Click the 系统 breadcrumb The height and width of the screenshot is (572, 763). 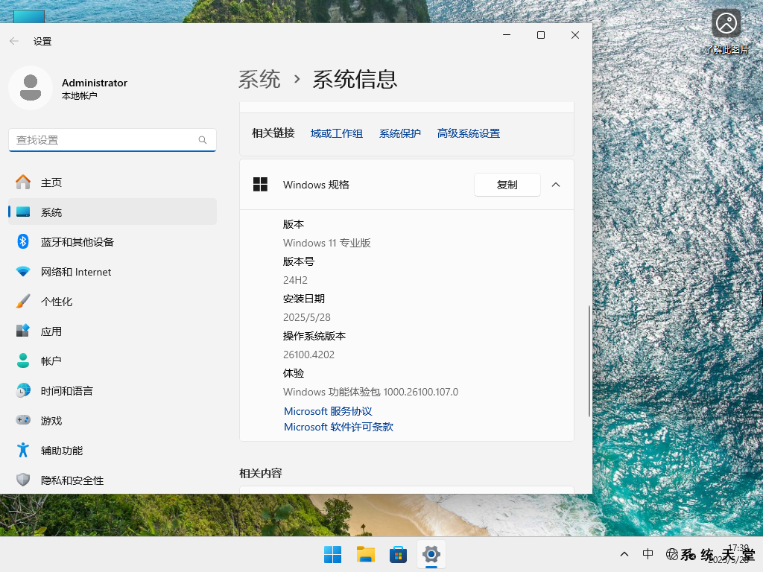click(x=259, y=79)
